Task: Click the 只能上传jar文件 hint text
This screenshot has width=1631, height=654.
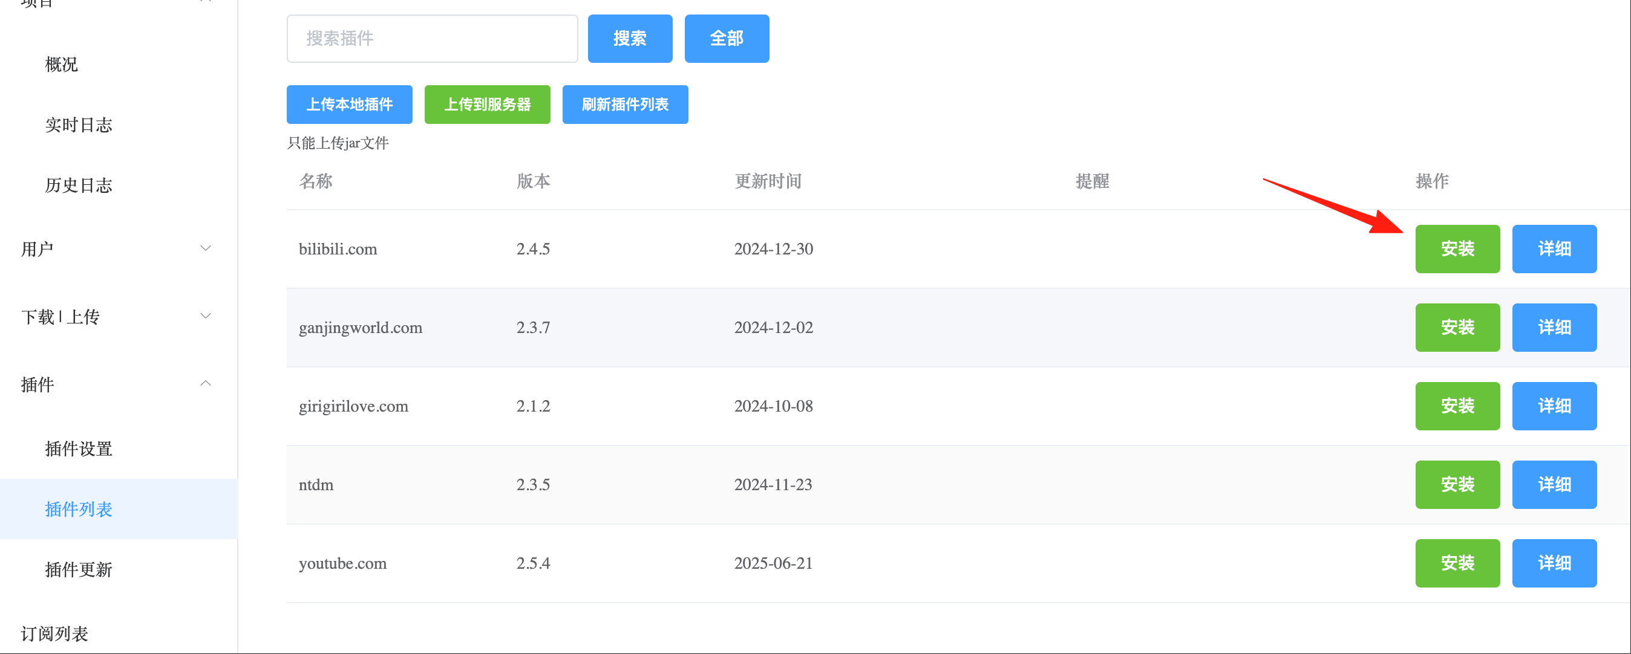Action: (x=338, y=143)
